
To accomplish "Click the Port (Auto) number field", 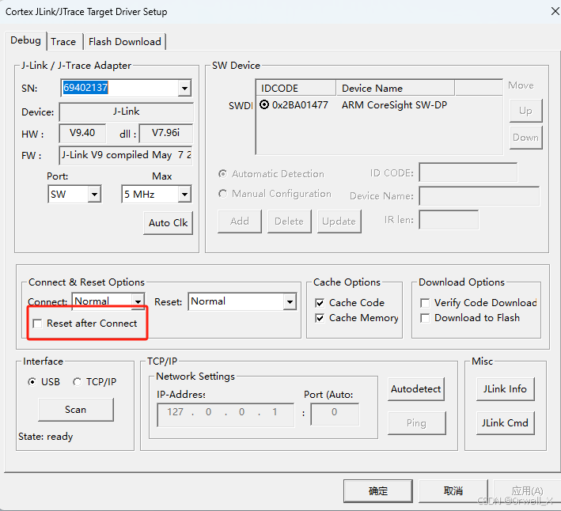I will 335,414.
